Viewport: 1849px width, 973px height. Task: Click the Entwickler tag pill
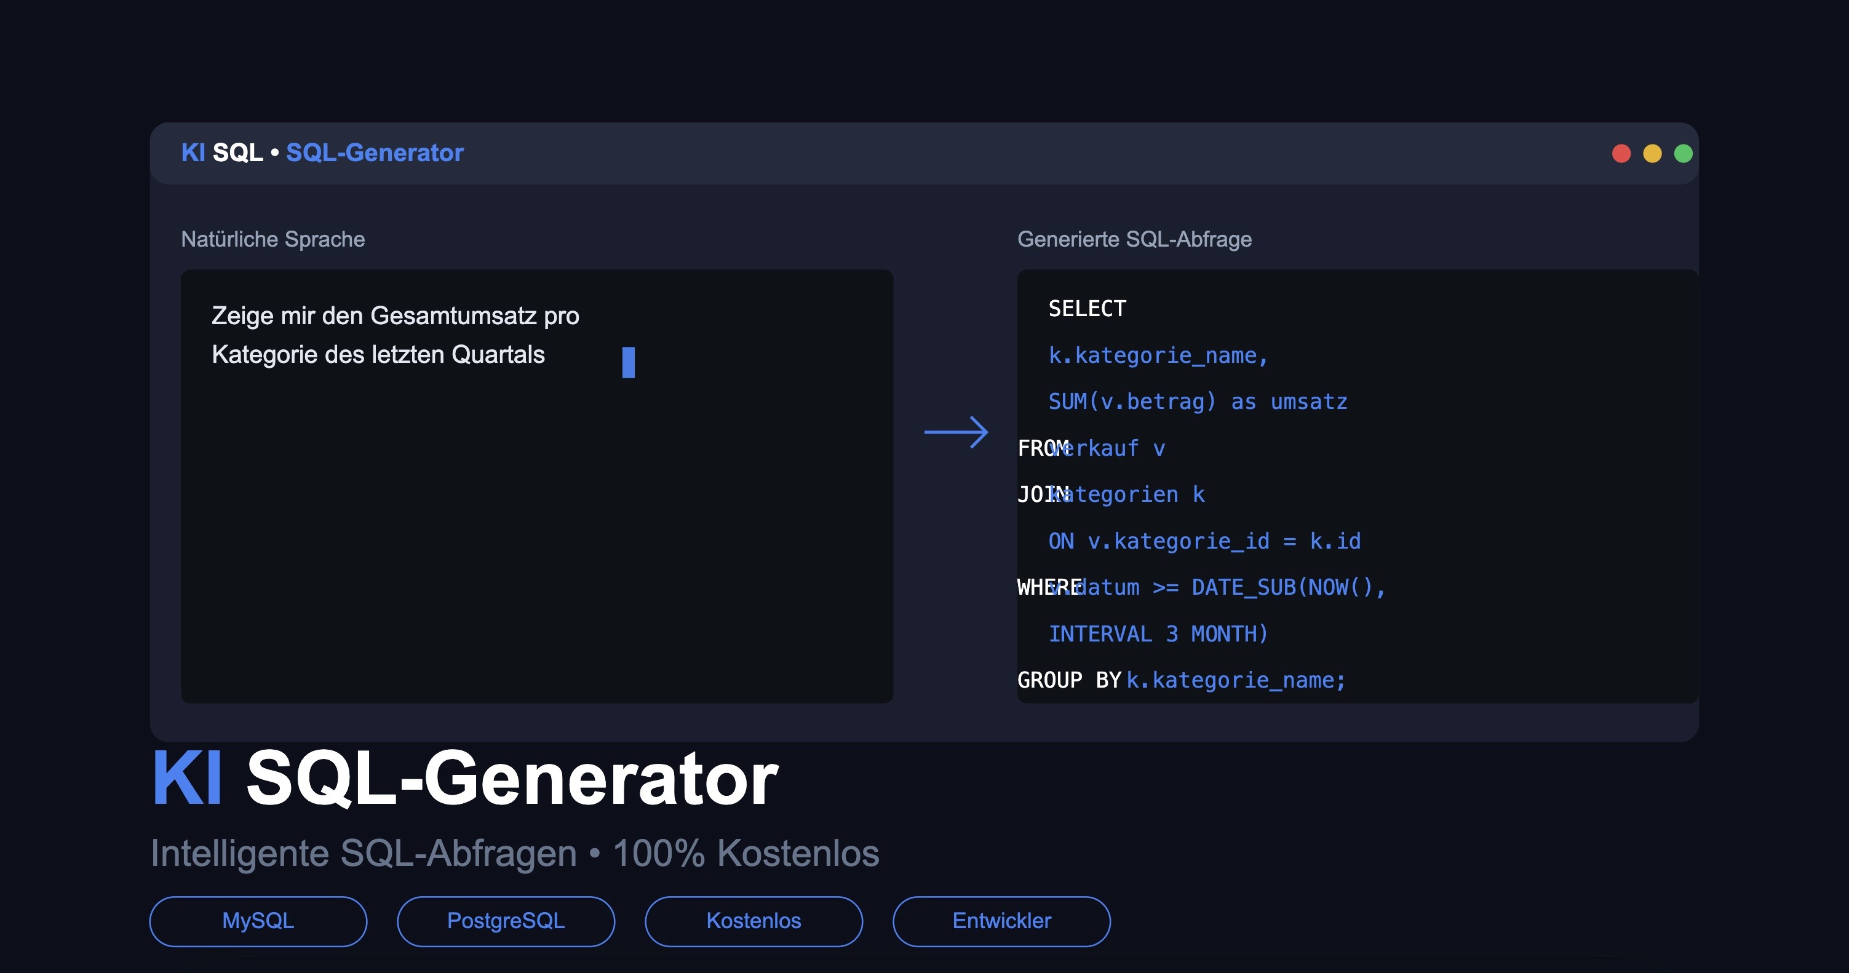pyautogui.click(x=1002, y=921)
